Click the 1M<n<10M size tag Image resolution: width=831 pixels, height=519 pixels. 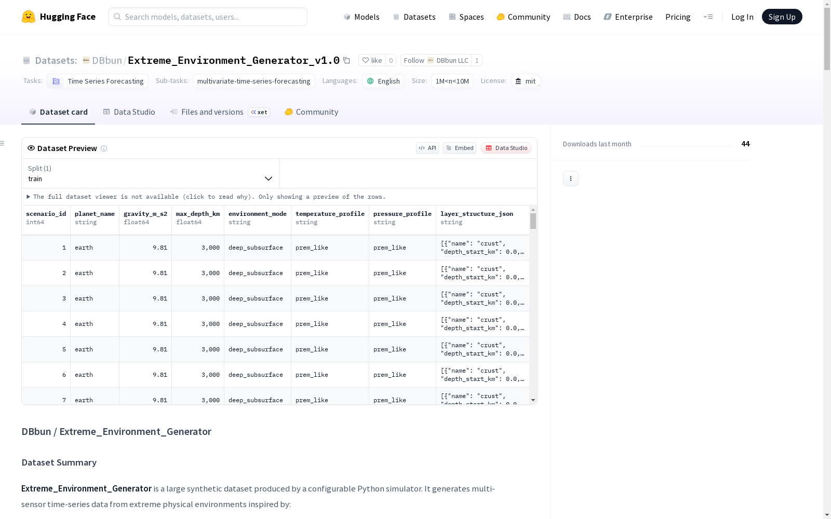tap(452, 81)
